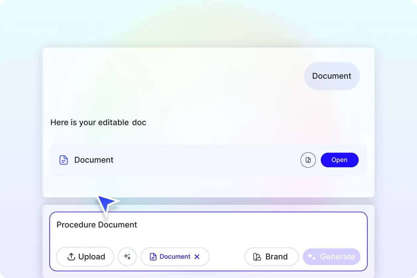
Task: Click the Document chat bubble
Action: coord(332,76)
